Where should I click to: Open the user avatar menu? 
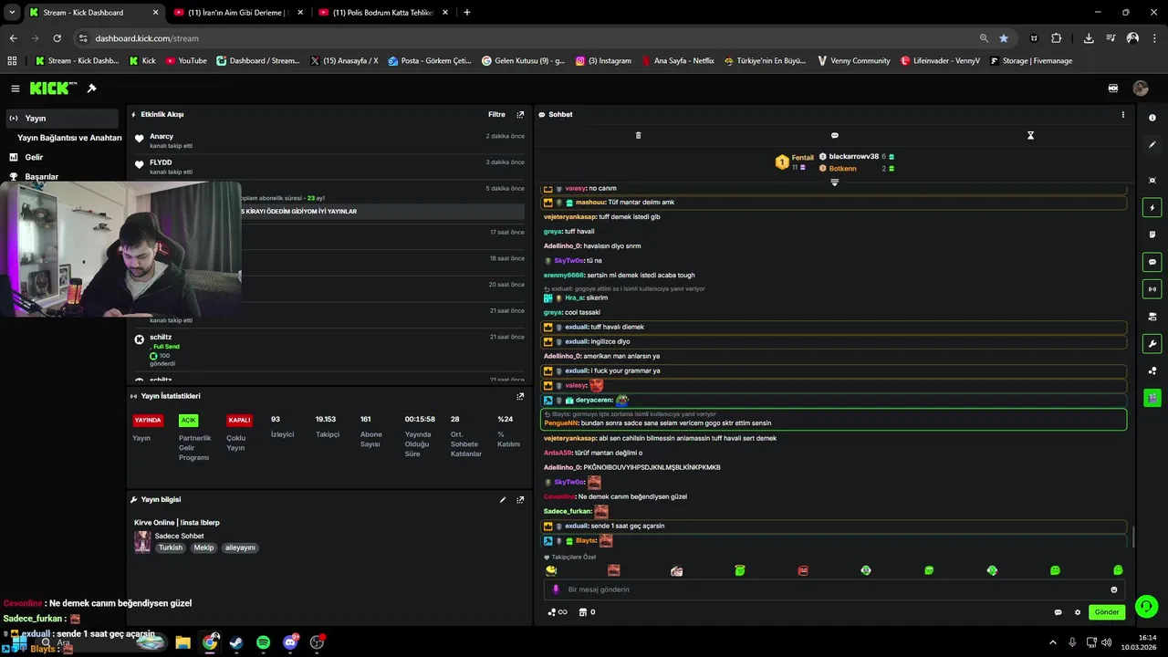pos(1141,89)
